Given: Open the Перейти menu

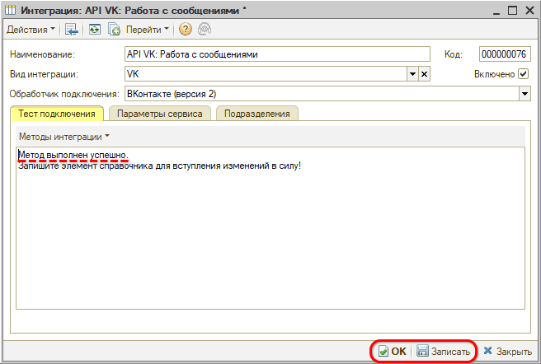Looking at the screenshot, I should point(148,30).
